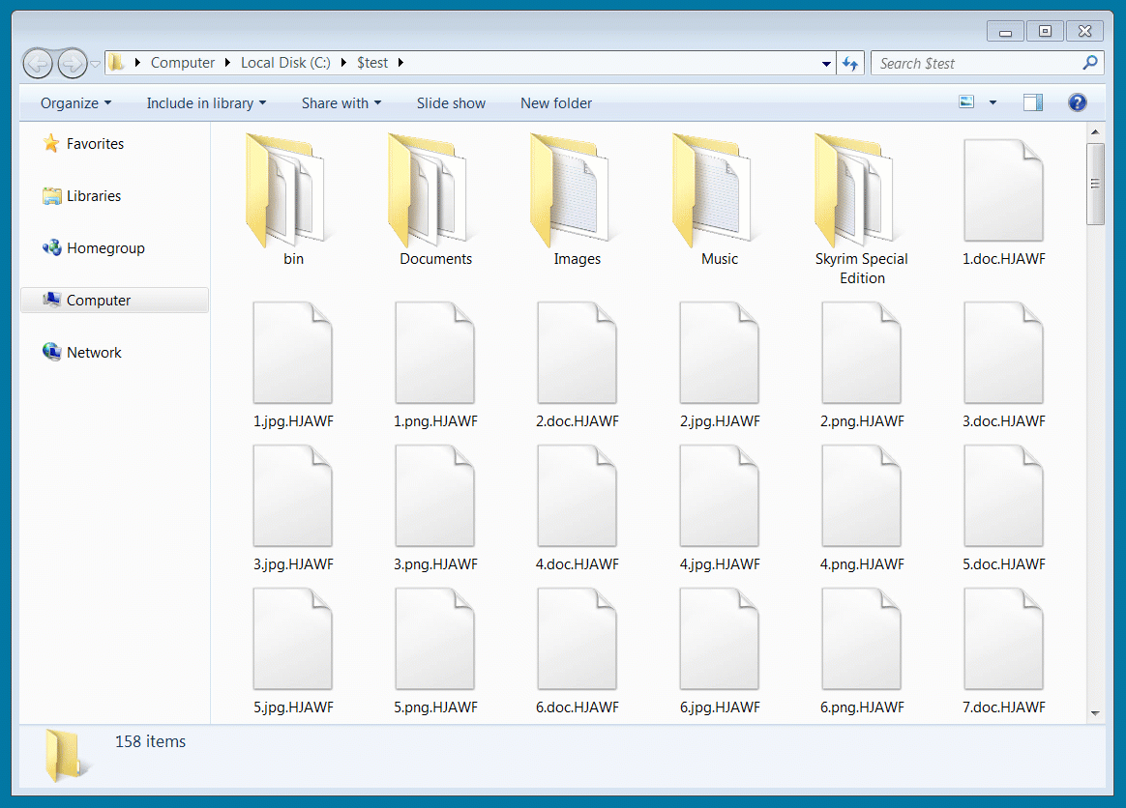Select Libraries in the navigation pane

coord(81,196)
